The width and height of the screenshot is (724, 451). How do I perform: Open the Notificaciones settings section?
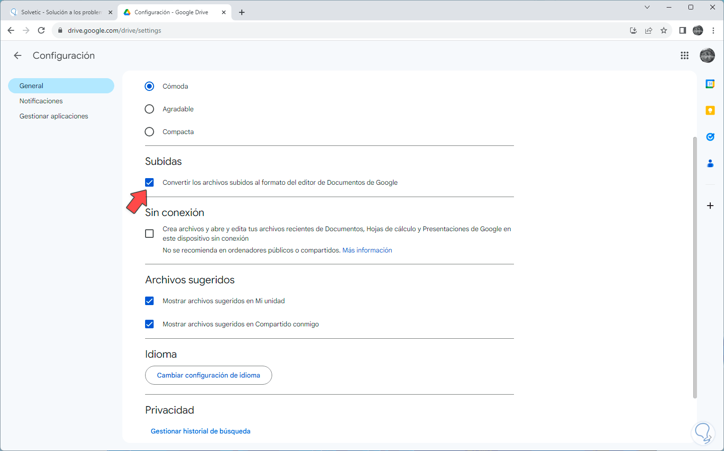[x=41, y=101]
